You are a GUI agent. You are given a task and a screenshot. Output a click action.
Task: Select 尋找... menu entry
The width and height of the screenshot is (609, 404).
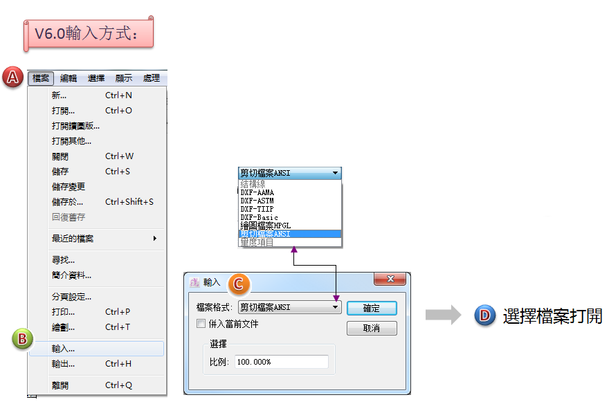point(97,259)
